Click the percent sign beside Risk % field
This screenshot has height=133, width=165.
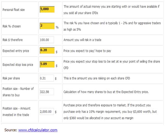pyautogui.click(x=57, y=27)
